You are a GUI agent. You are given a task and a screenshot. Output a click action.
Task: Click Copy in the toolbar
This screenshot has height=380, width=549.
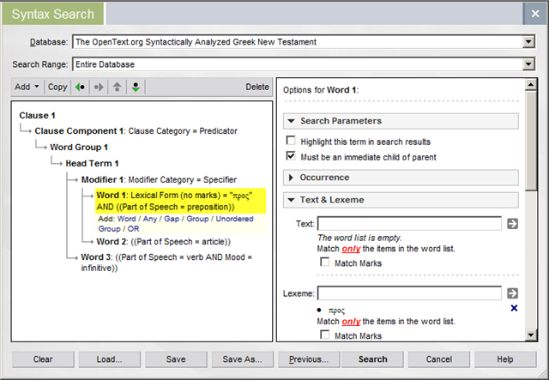(57, 87)
